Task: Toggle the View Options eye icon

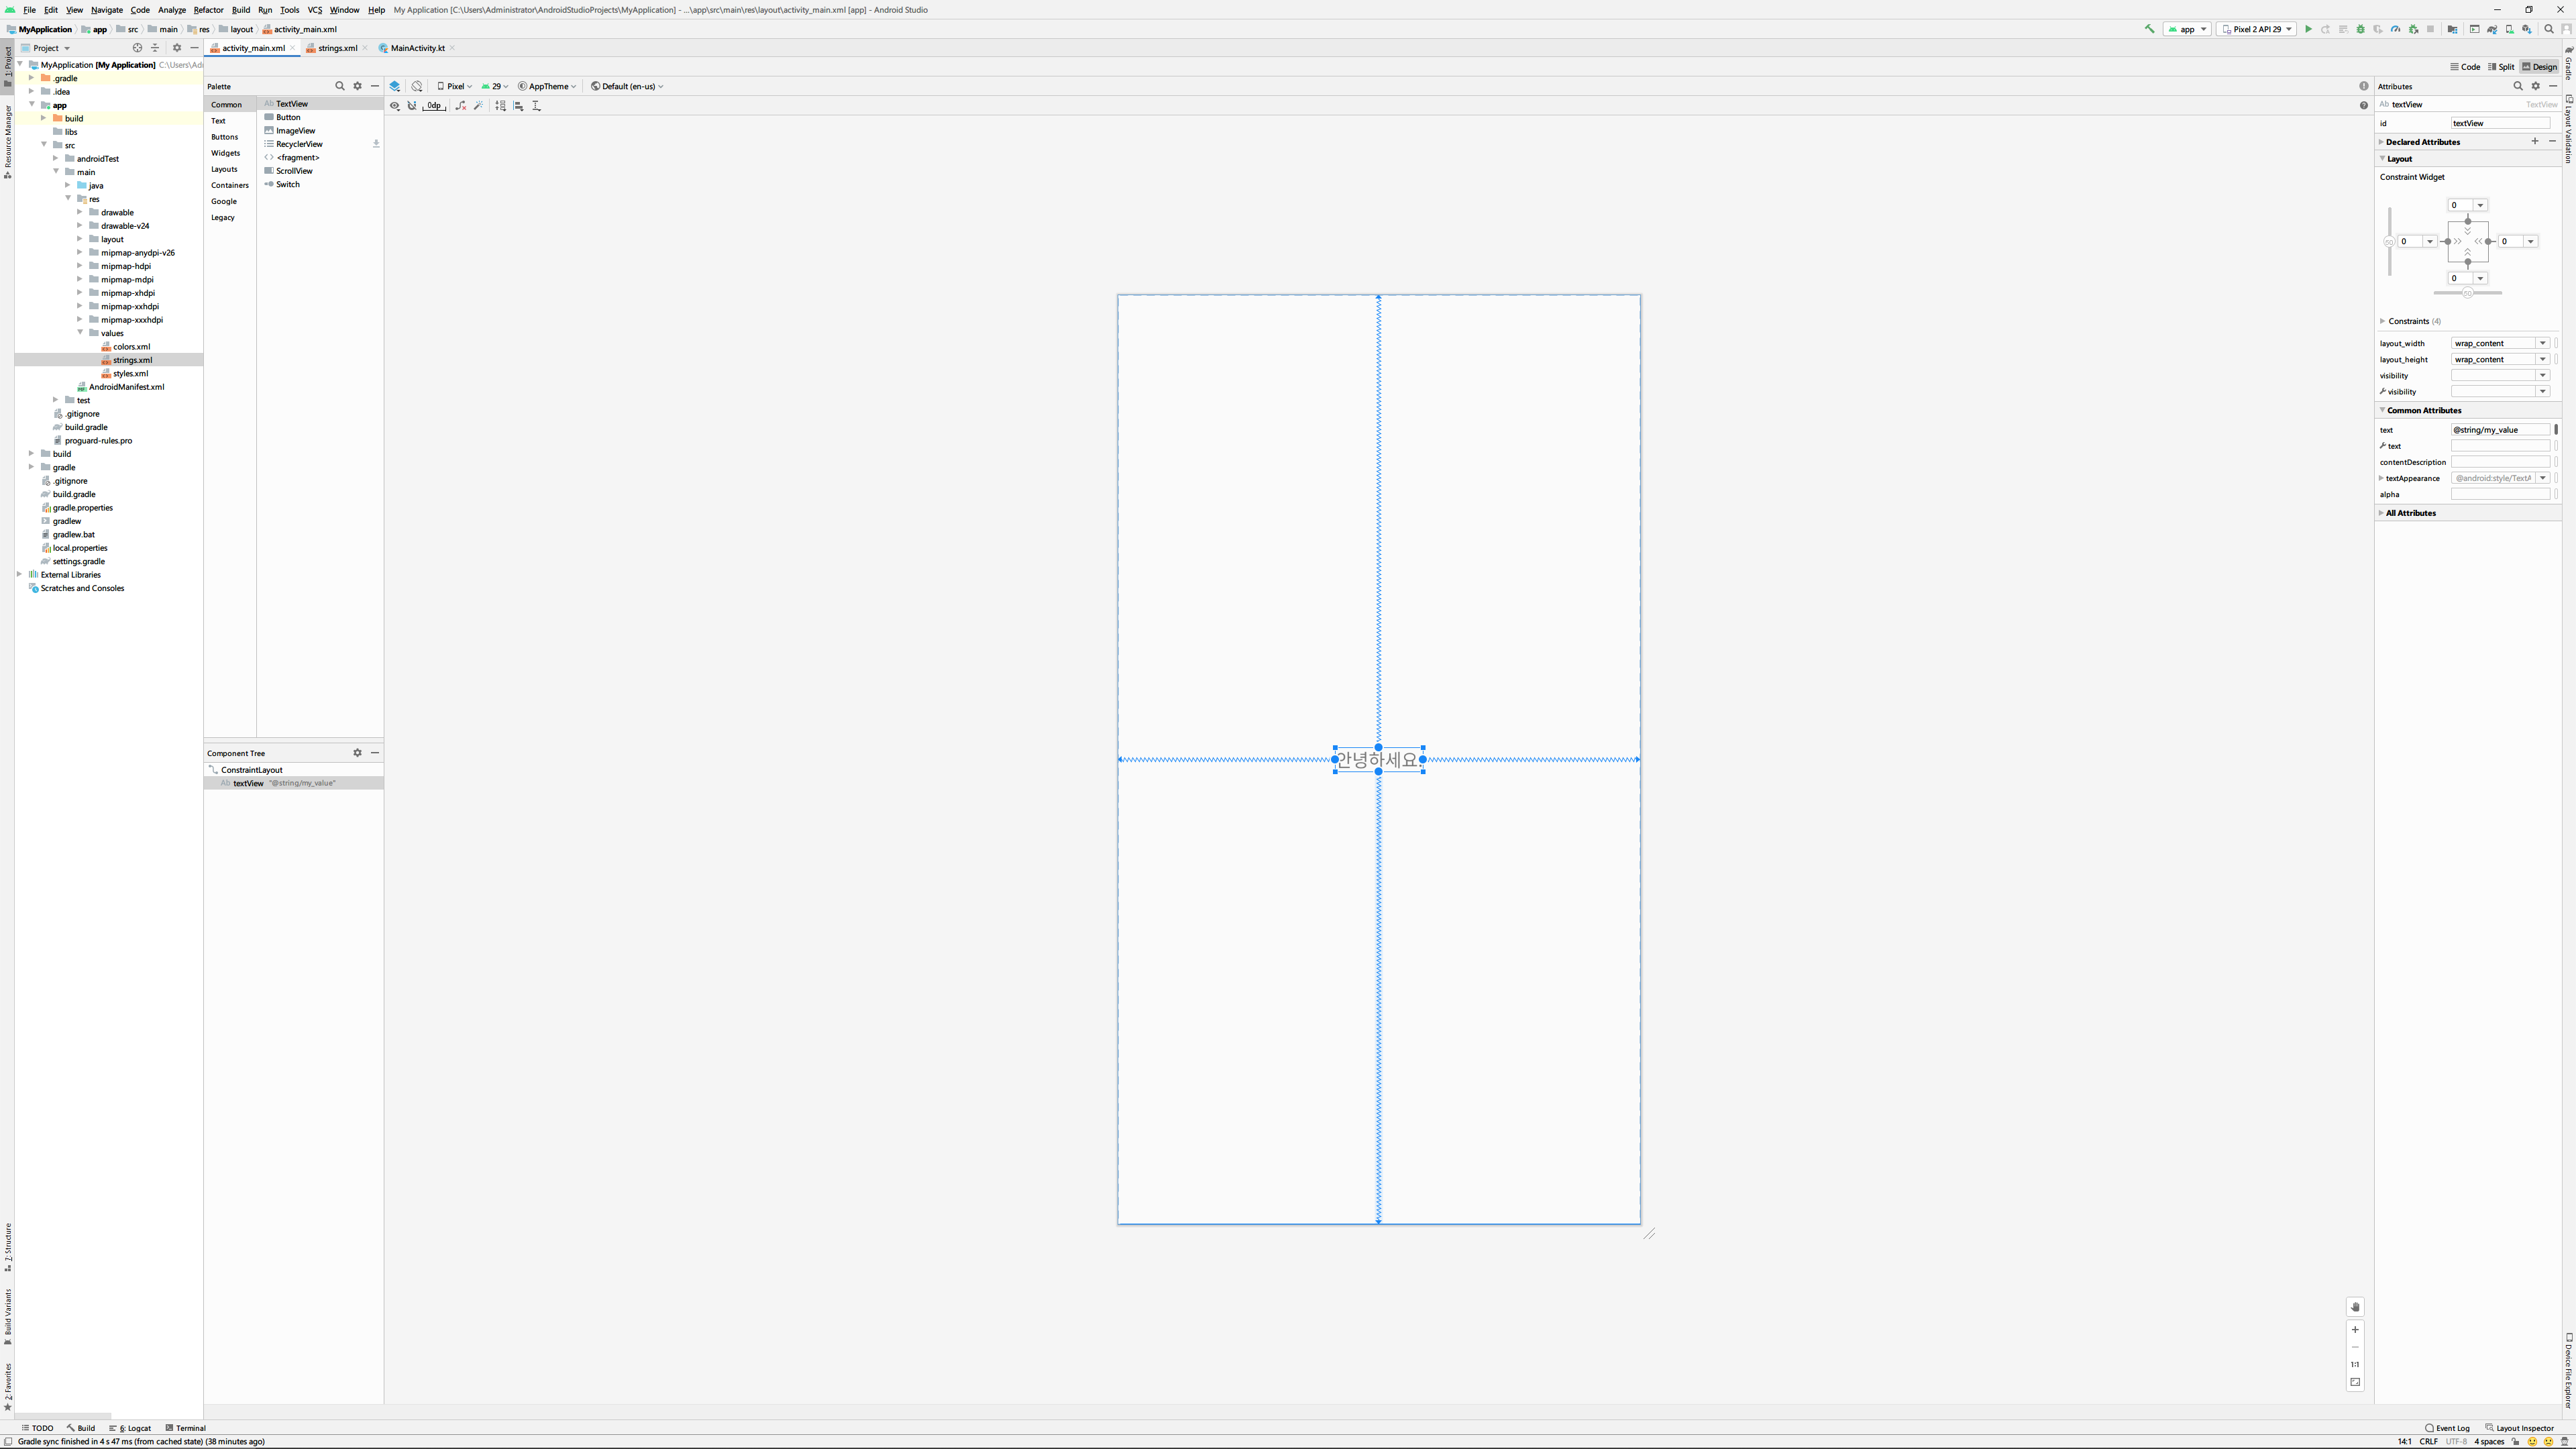Action: pos(394,105)
